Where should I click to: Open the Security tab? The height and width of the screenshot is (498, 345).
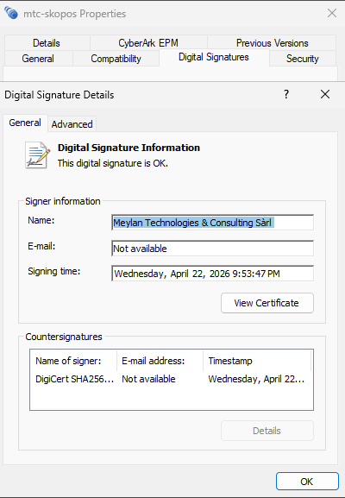click(x=302, y=59)
